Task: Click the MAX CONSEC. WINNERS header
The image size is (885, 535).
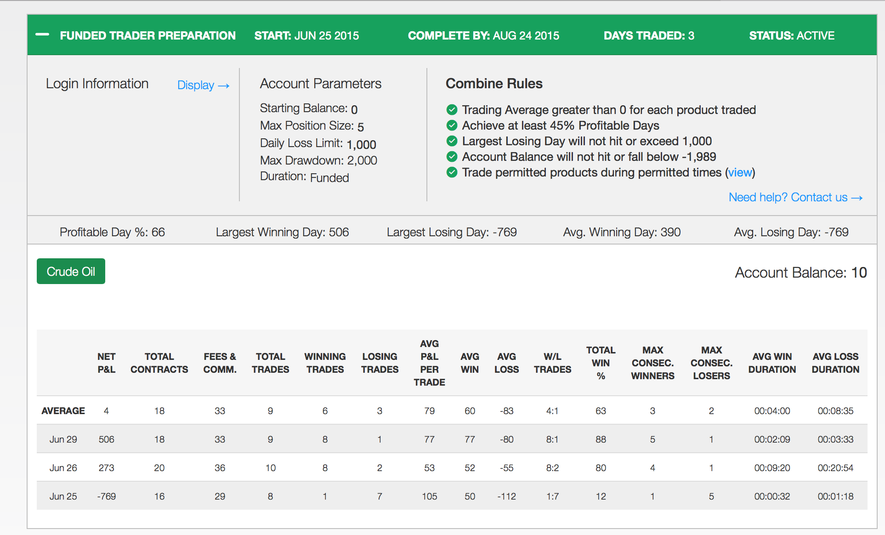Action: pyautogui.click(x=652, y=363)
